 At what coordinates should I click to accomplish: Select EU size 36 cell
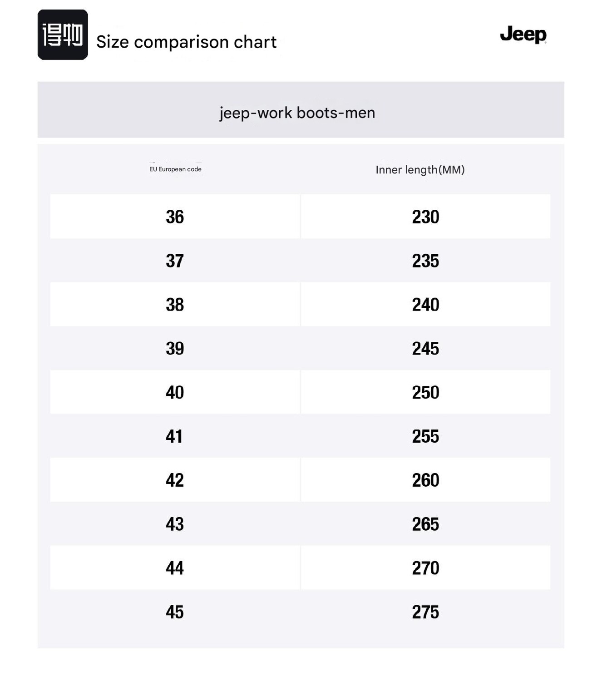point(175,217)
